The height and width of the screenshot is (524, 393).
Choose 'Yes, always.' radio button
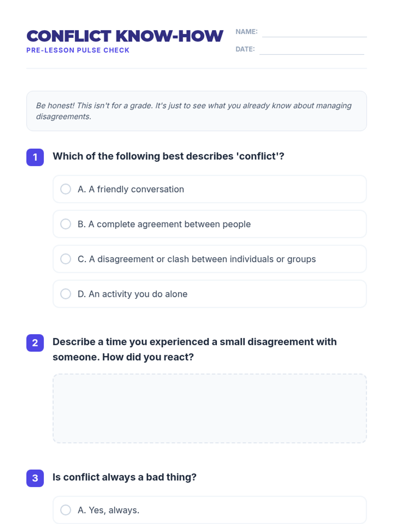tap(65, 510)
